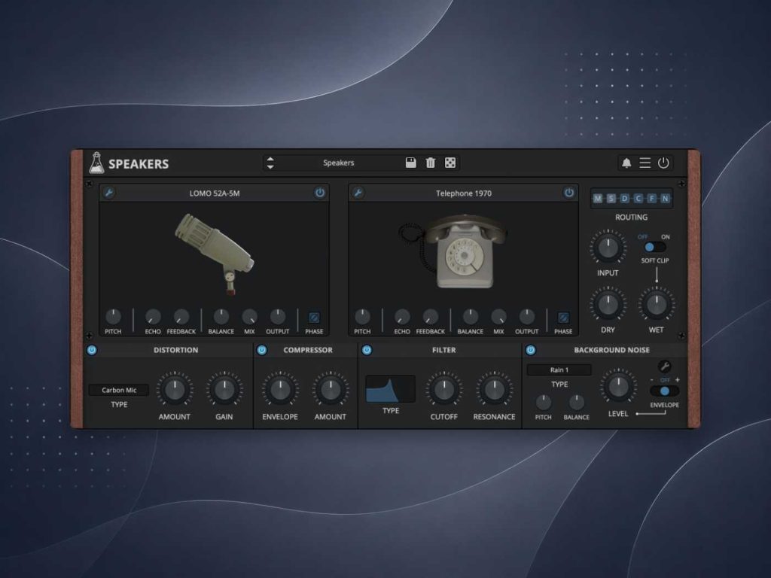The image size is (771, 578).
Task: Select the M routing block
Action: click(x=598, y=199)
